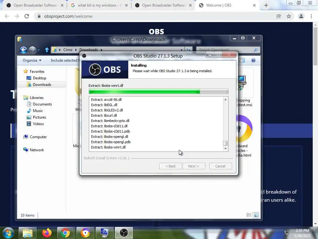
Task: Click the network icon in the system tray
Action: [287, 233]
